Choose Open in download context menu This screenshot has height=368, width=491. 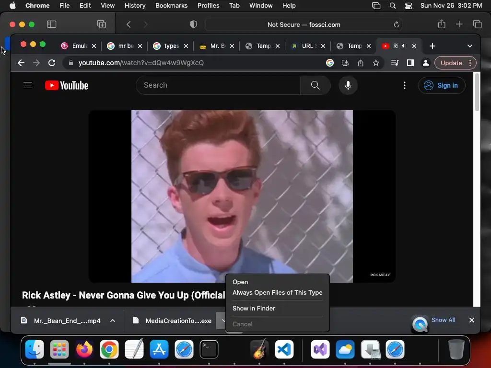pyautogui.click(x=240, y=282)
